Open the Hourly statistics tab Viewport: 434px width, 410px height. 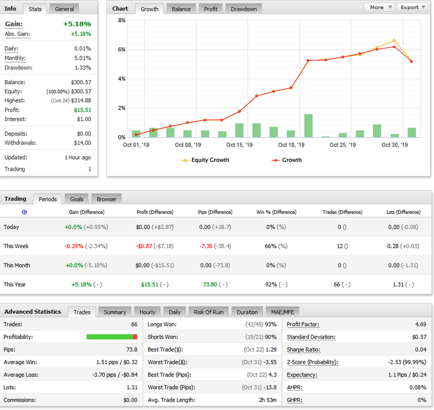click(x=147, y=312)
